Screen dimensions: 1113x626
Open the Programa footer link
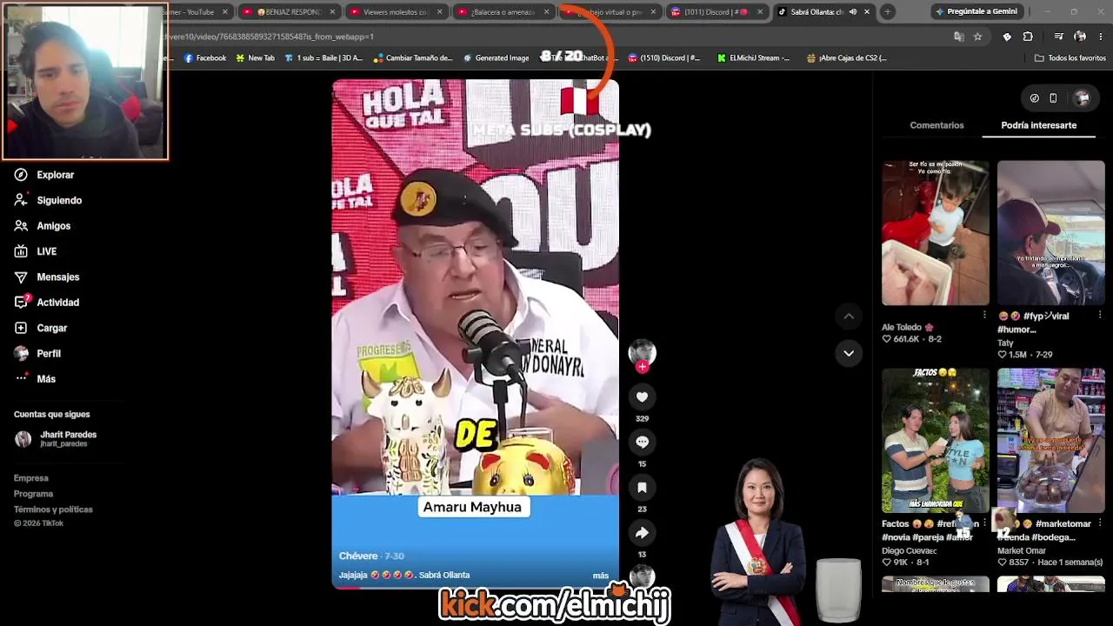(33, 494)
